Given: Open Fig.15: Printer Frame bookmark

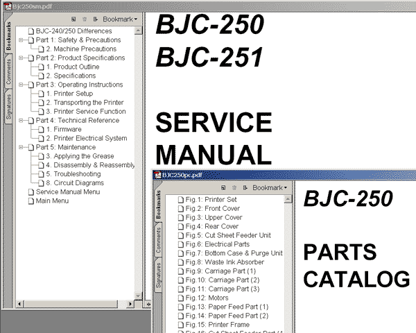Looking at the screenshot, I should pyautogui.click(x=217, y=325).
